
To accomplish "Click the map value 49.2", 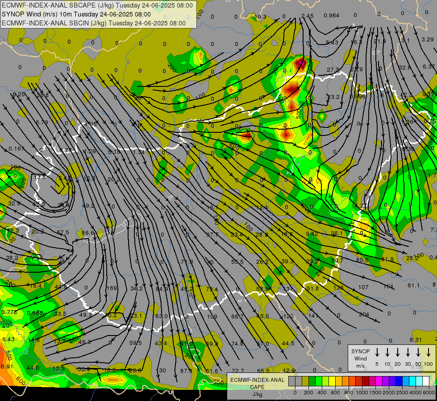I will tap(88, 206).
